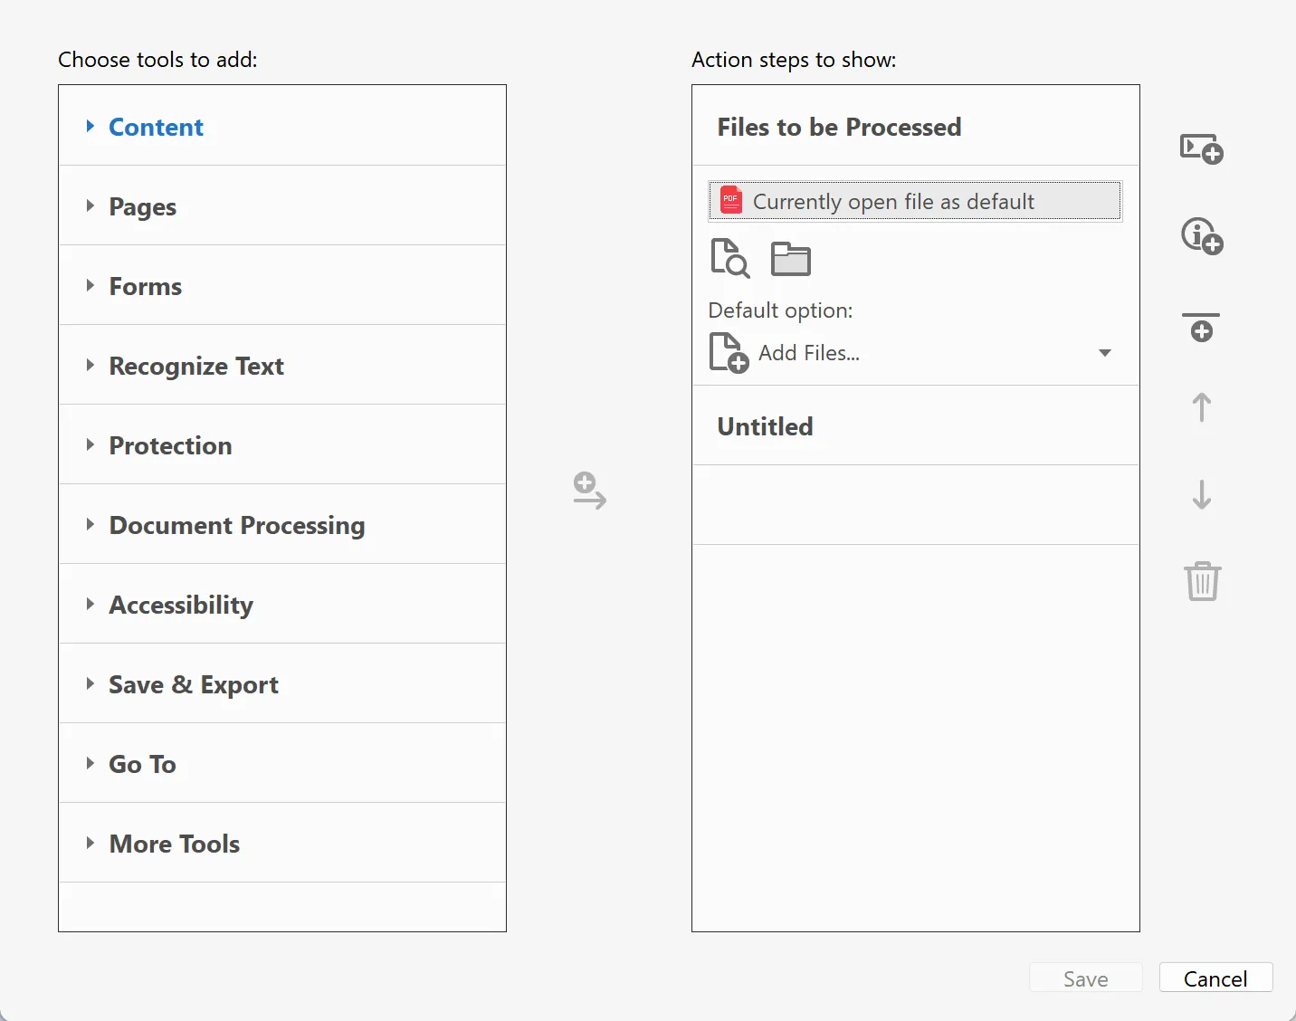Click the add instruction step icon

1200,235
